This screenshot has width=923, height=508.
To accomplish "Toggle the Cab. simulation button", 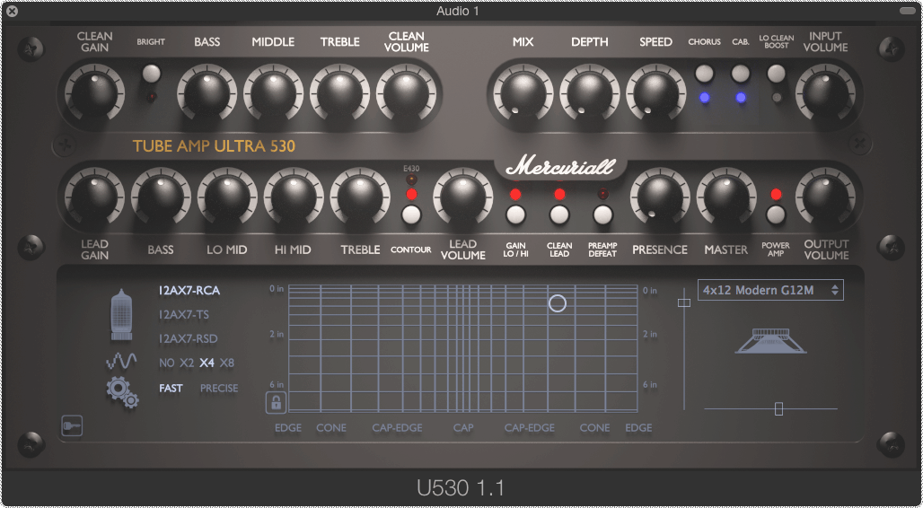I will click(741, 74).
